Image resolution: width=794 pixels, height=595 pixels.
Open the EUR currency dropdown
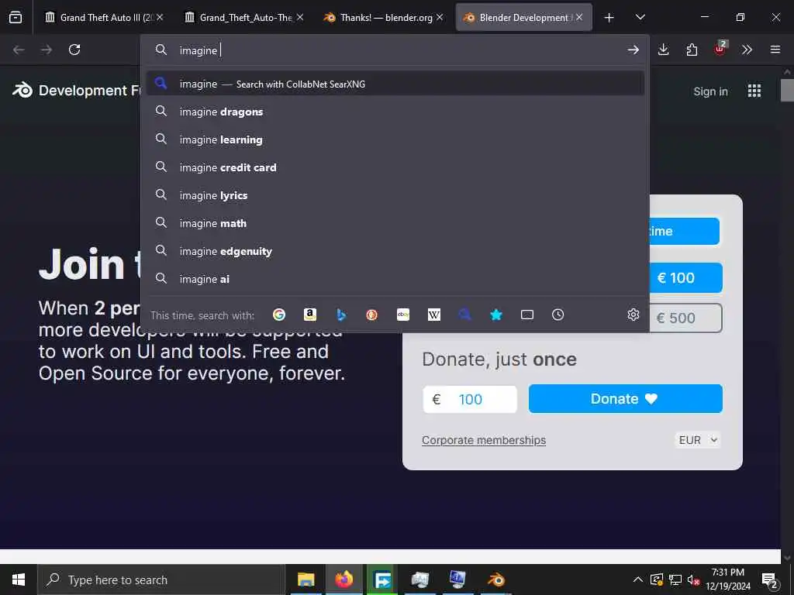coord(699,440)
